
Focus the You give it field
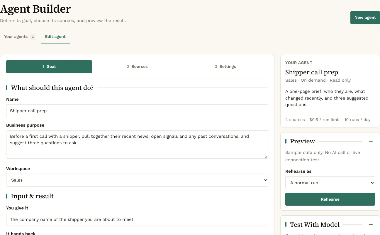(137, 219)
